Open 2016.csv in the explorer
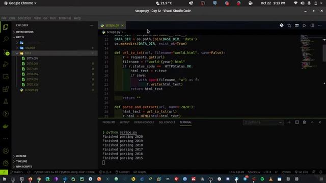 point(32,64)
